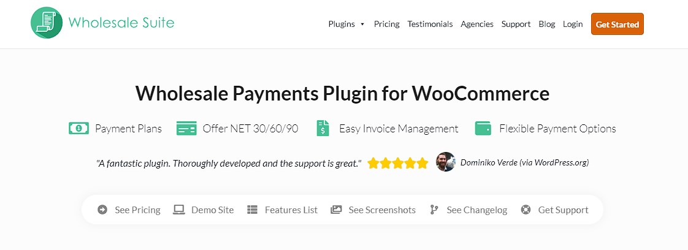Click the five-star rating icons

(x=397, y=163)
